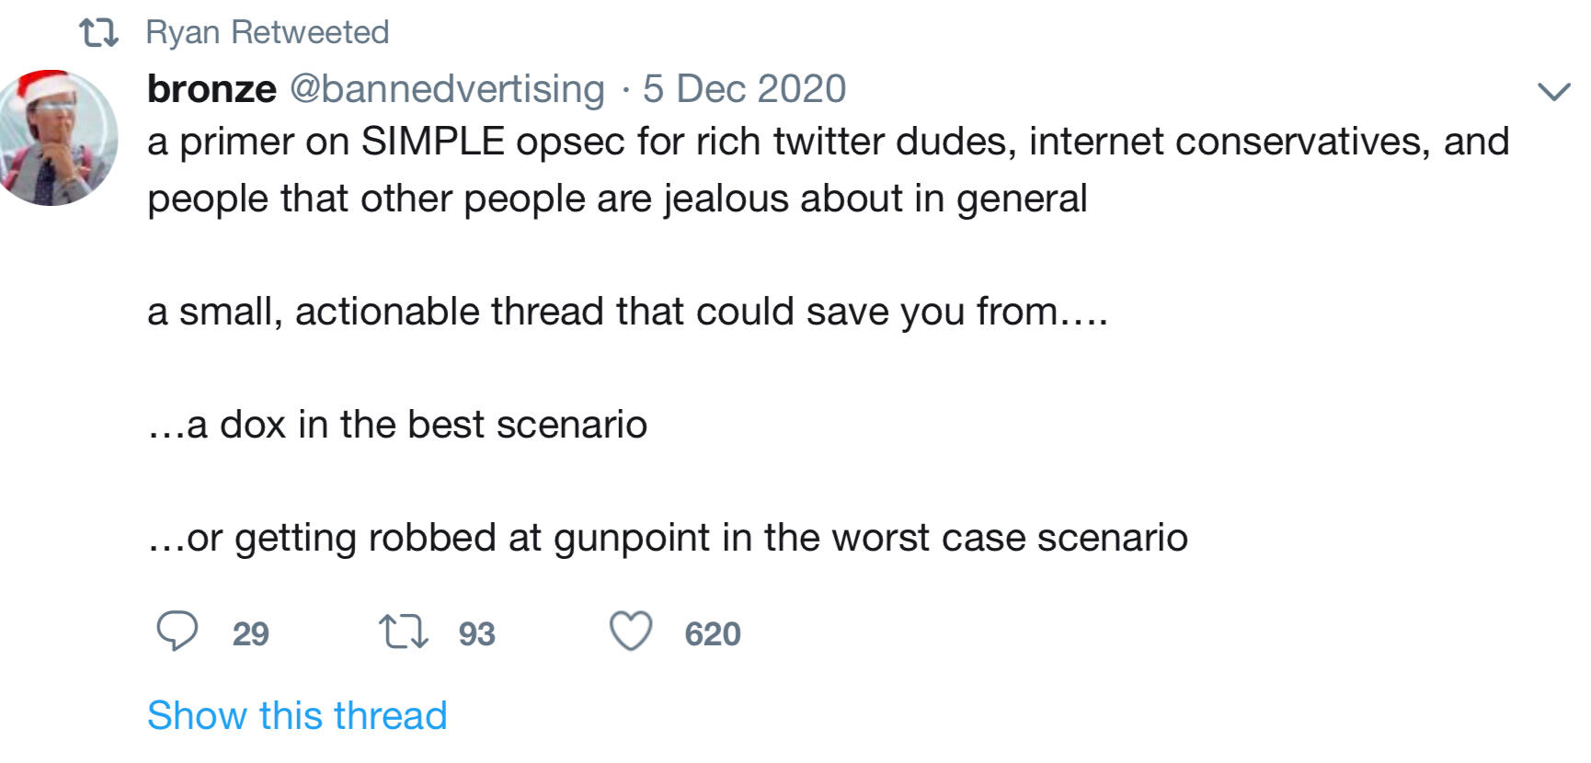
Task: Click the "a small, actionable thread" line
Action: pos(627,312)
